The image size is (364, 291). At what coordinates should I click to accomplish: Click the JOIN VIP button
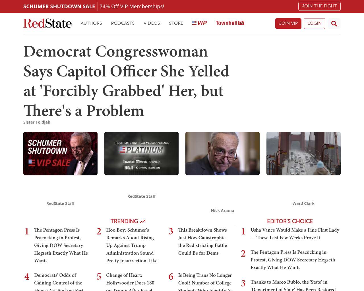point(288,24)
